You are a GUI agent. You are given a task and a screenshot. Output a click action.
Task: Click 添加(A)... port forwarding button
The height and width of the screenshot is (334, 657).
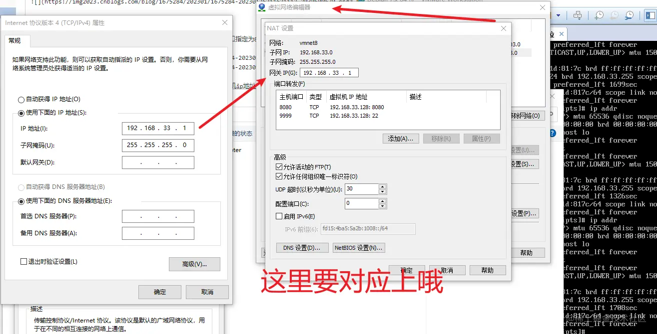point(401,139)
